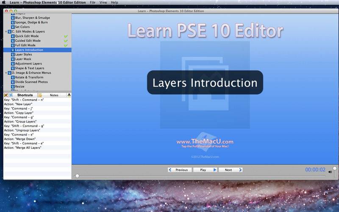Play the Layers Introduction video

tap(205, 170)
